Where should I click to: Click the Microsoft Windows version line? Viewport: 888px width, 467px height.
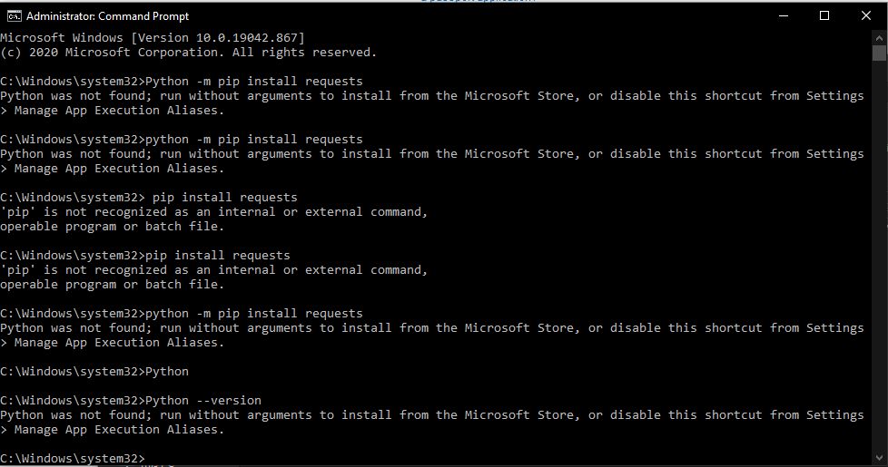pyautogui.click(x=153, y=38)
